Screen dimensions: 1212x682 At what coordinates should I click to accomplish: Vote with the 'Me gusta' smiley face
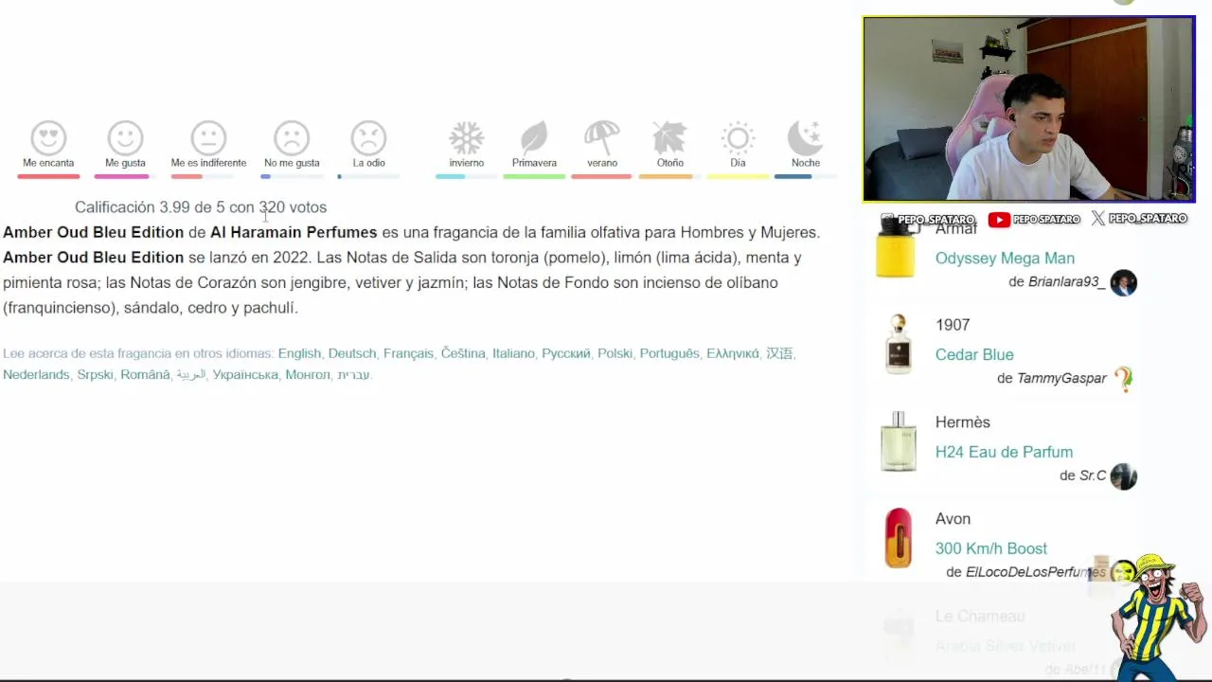(x=125, y=138)
